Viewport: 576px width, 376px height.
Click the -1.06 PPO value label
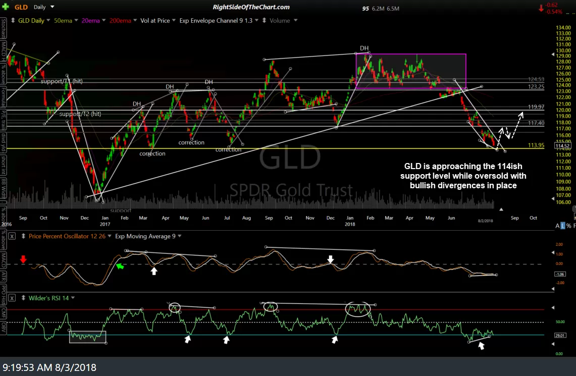pyautogui.click(x=560, y=274)
